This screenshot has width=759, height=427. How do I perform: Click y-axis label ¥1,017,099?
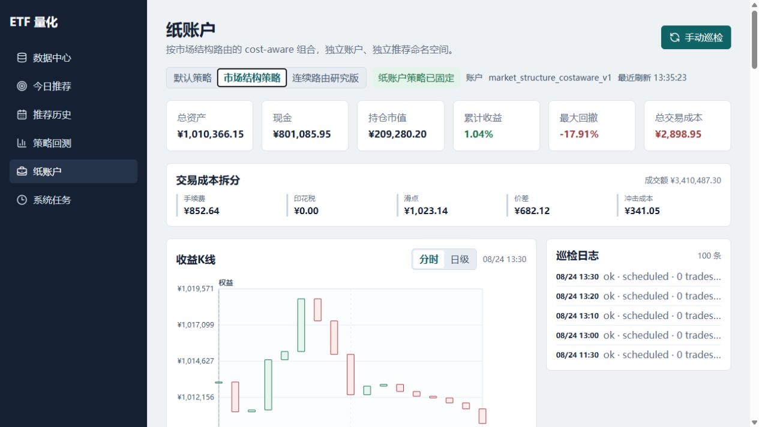(x=196, y=325)
